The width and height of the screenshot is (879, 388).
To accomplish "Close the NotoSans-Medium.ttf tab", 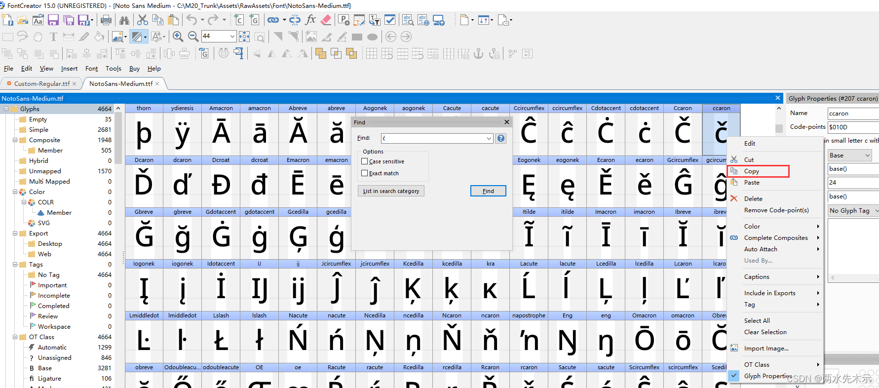I will point(157,84).
